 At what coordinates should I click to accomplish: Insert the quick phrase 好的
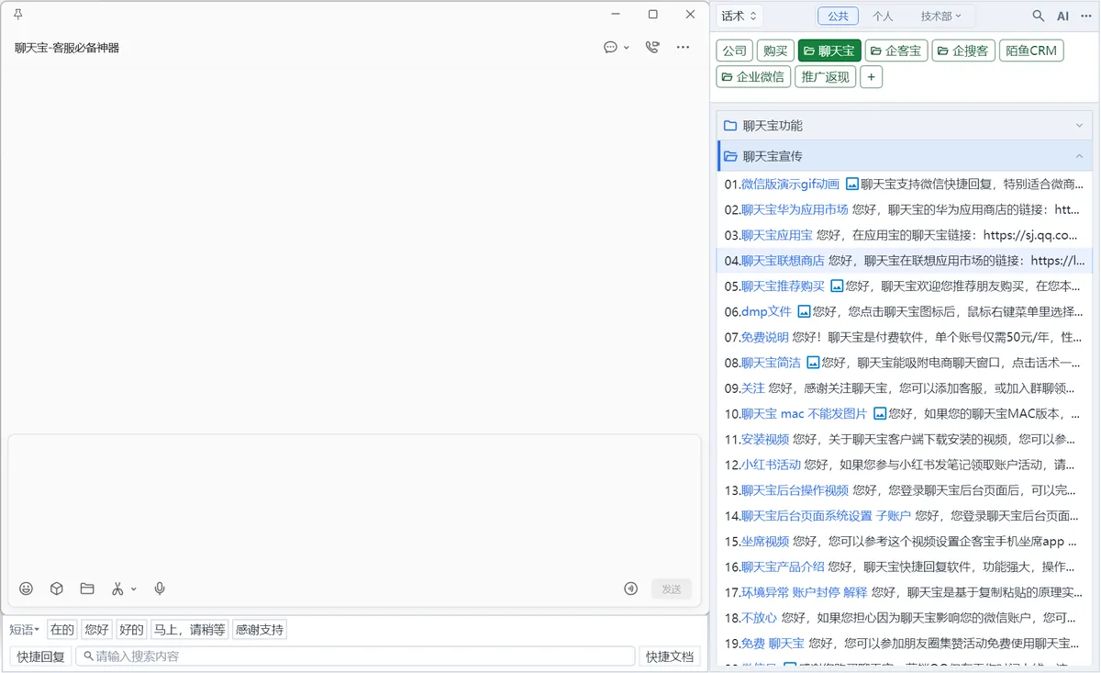click(131, 629)
